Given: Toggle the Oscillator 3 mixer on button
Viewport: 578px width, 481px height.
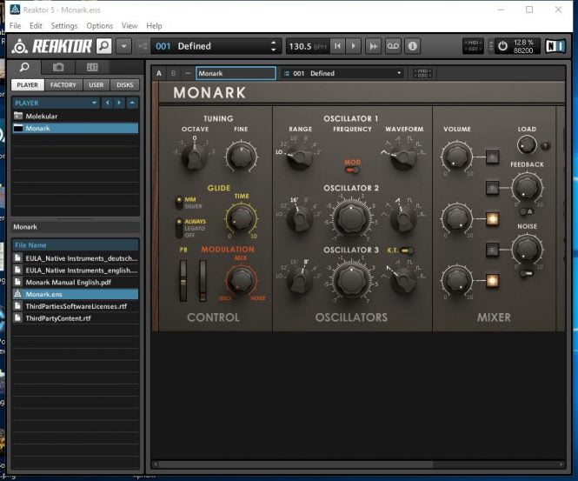Looking at the screenshot, I should pos(492,280).
